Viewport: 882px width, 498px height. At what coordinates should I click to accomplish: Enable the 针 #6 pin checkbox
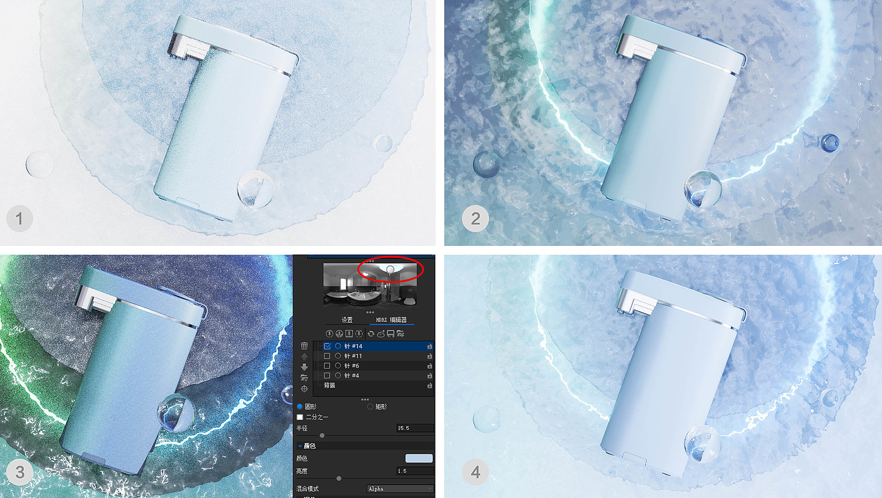tap(327, 366)
